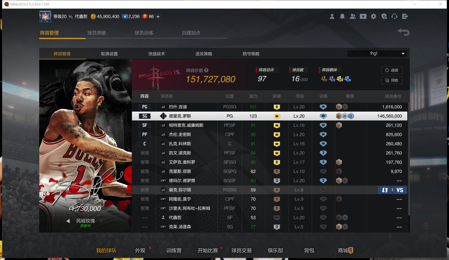Click the video replay icon
The width and height of the screenshot is (449, 260).
click(363, 17)
